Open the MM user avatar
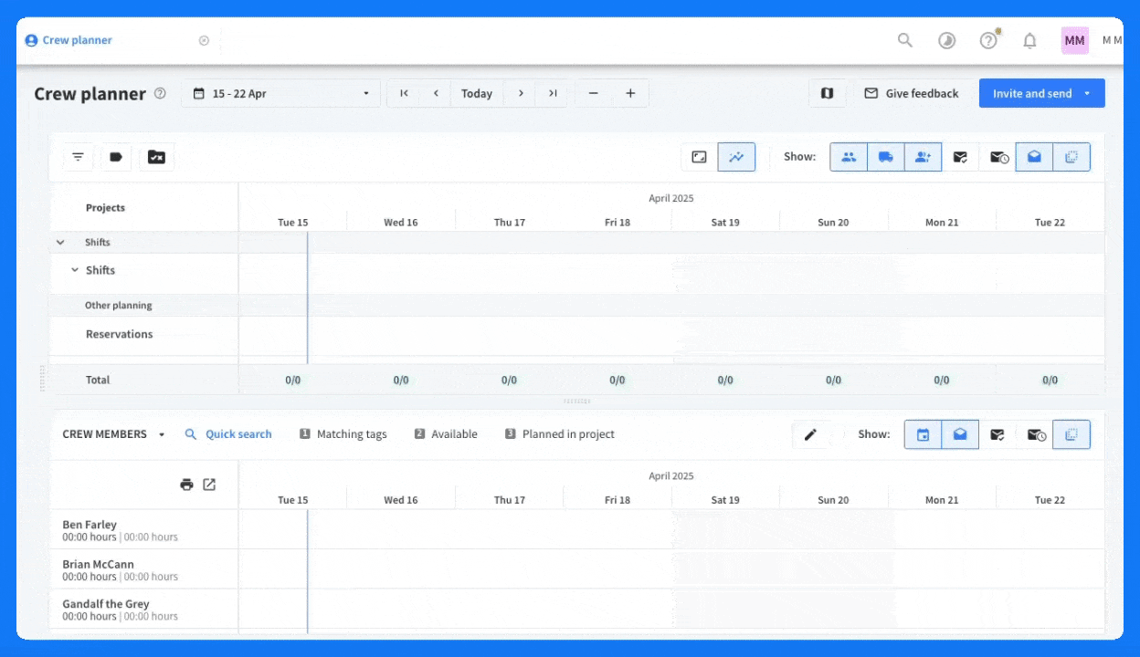The width and height of the screenshot is (1140, 657). tap(1074, 40)
